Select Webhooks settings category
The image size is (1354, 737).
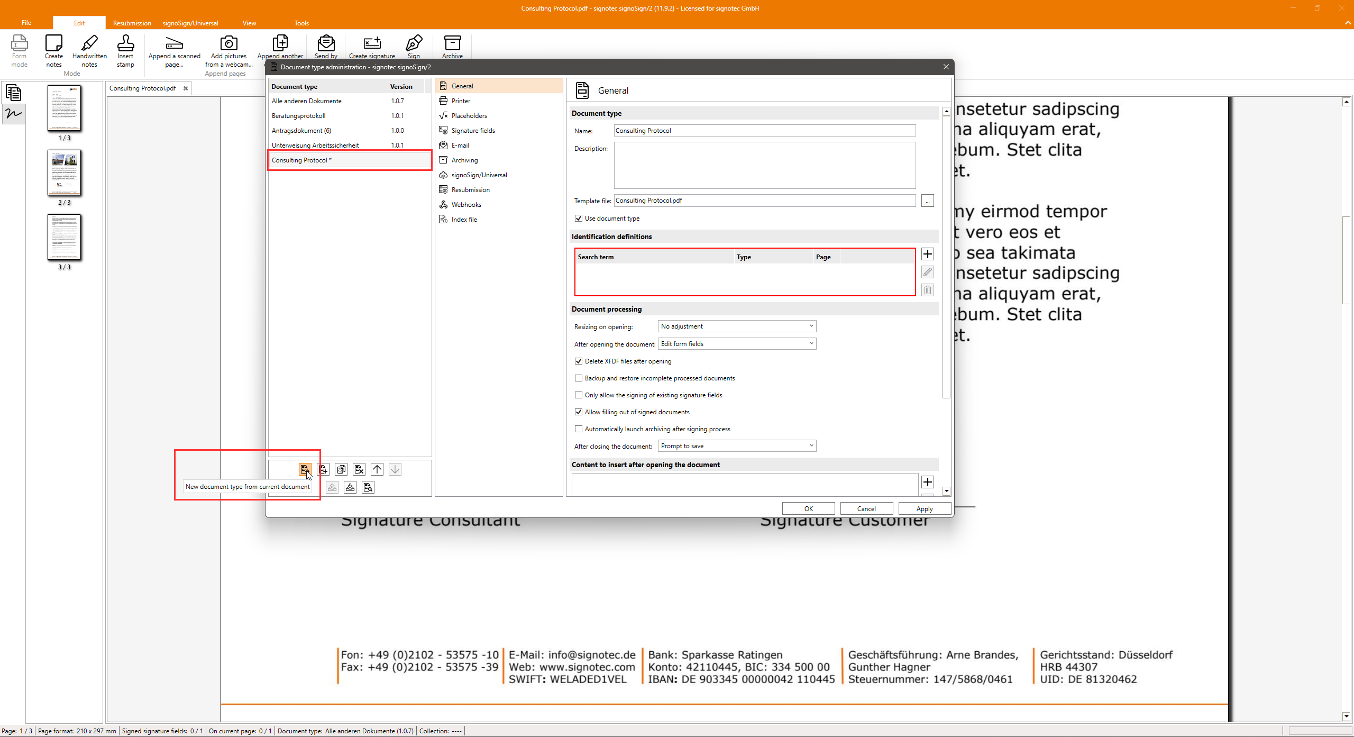499,205
